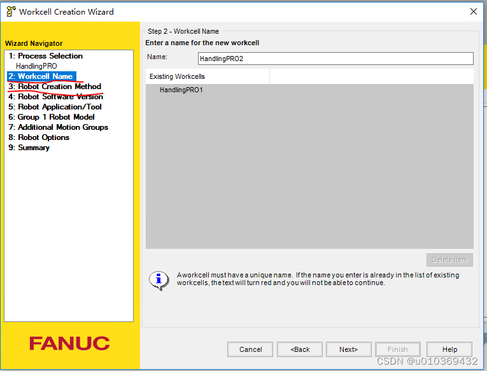Click the HandlingPRO entry under Process Selection
487x371 pixels.
[36, 66]
